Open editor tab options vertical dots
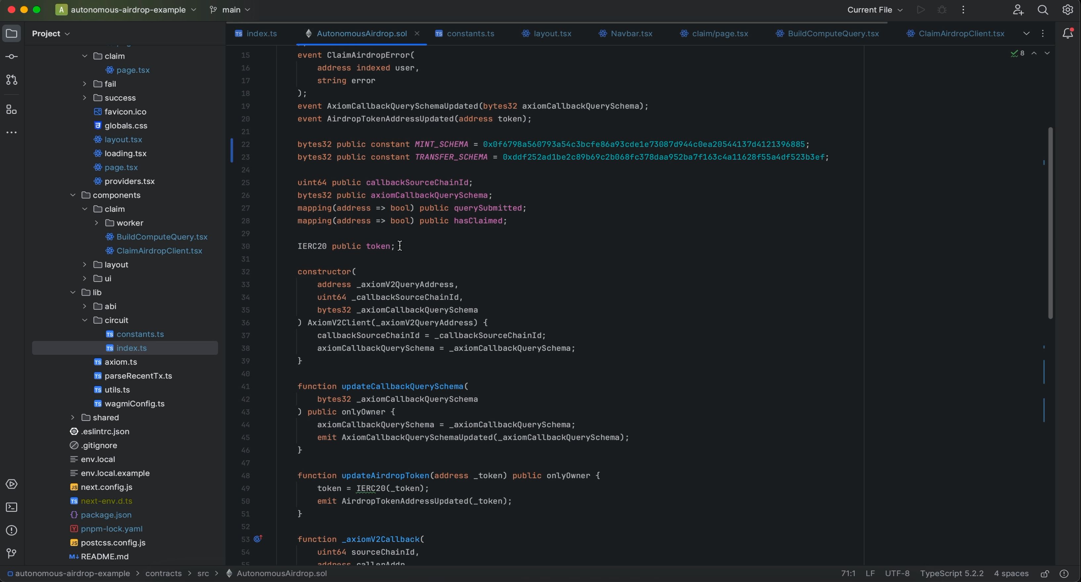Screen dimensions: 1081x582 click(x=1043, y=34)
